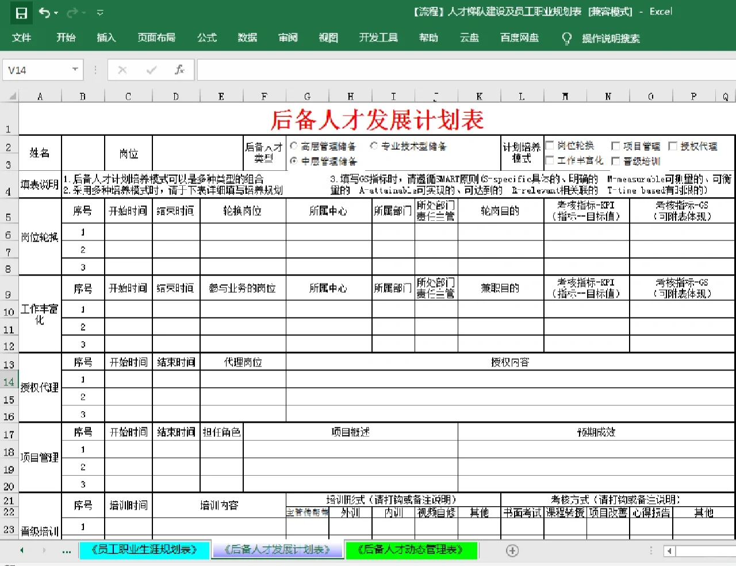Click the 授权内容 header cell
This screenshot has height=566, width=736.
(x=510, y=362)
